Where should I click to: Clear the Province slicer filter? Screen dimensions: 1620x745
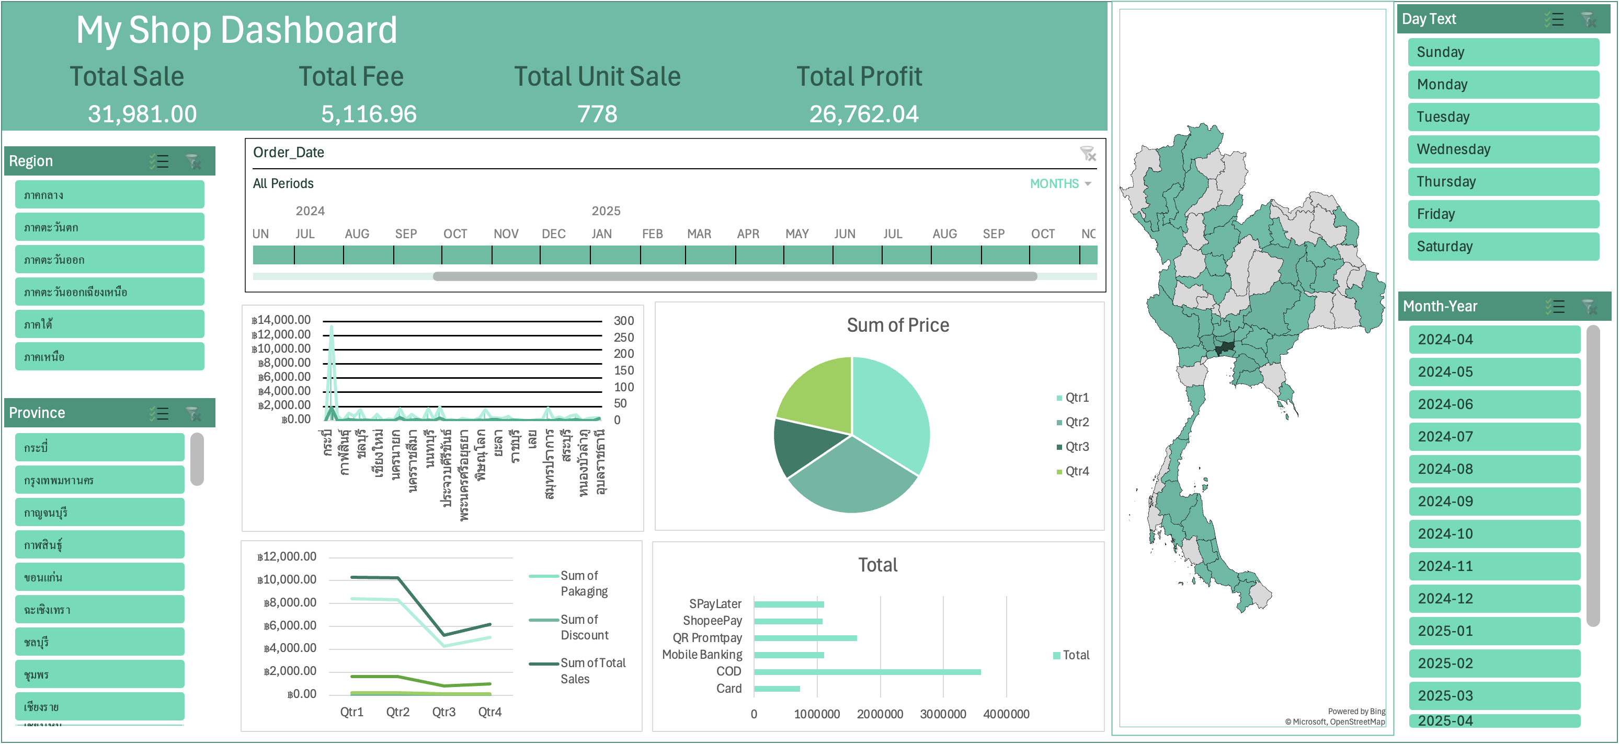coord(193,413)
